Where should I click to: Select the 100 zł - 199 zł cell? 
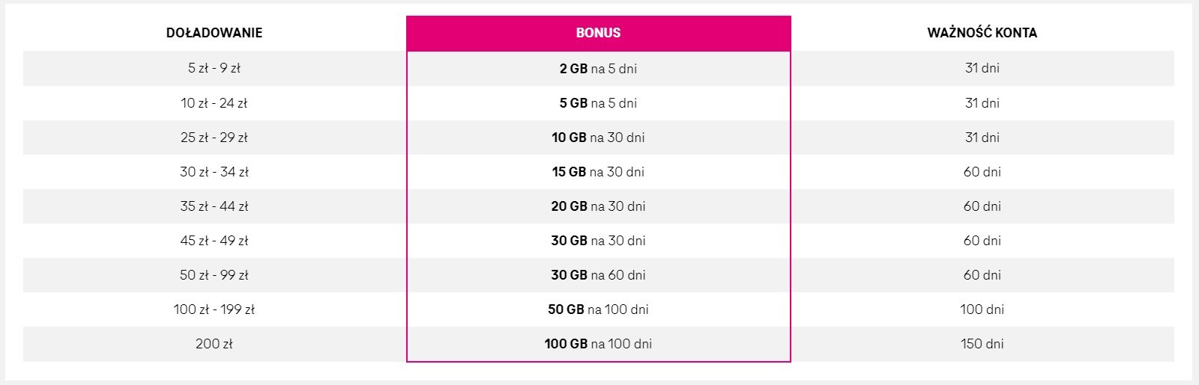214,309
